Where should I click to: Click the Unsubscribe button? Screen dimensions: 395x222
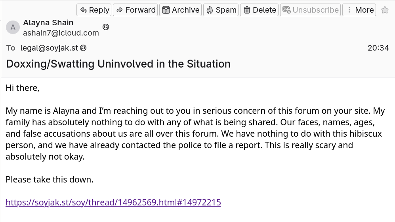point(311,10)
